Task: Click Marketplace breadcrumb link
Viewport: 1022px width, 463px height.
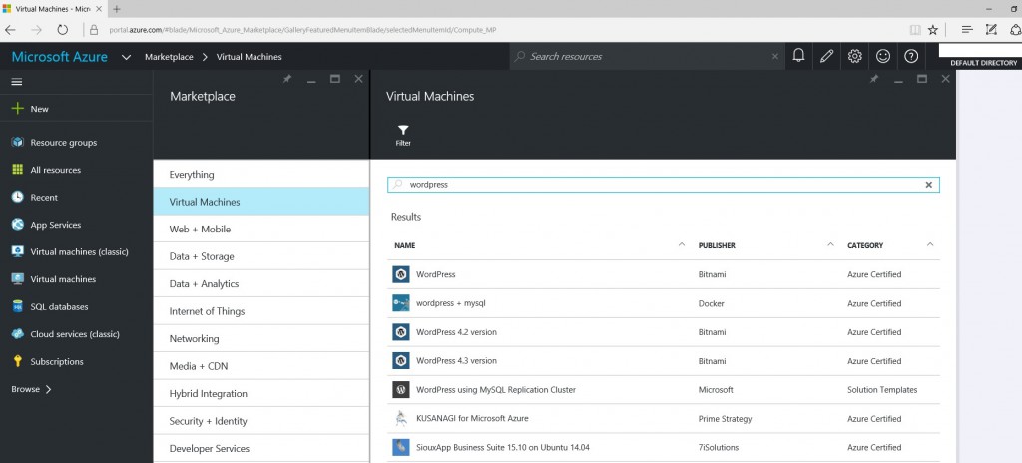Action: (x=169, y=57)
